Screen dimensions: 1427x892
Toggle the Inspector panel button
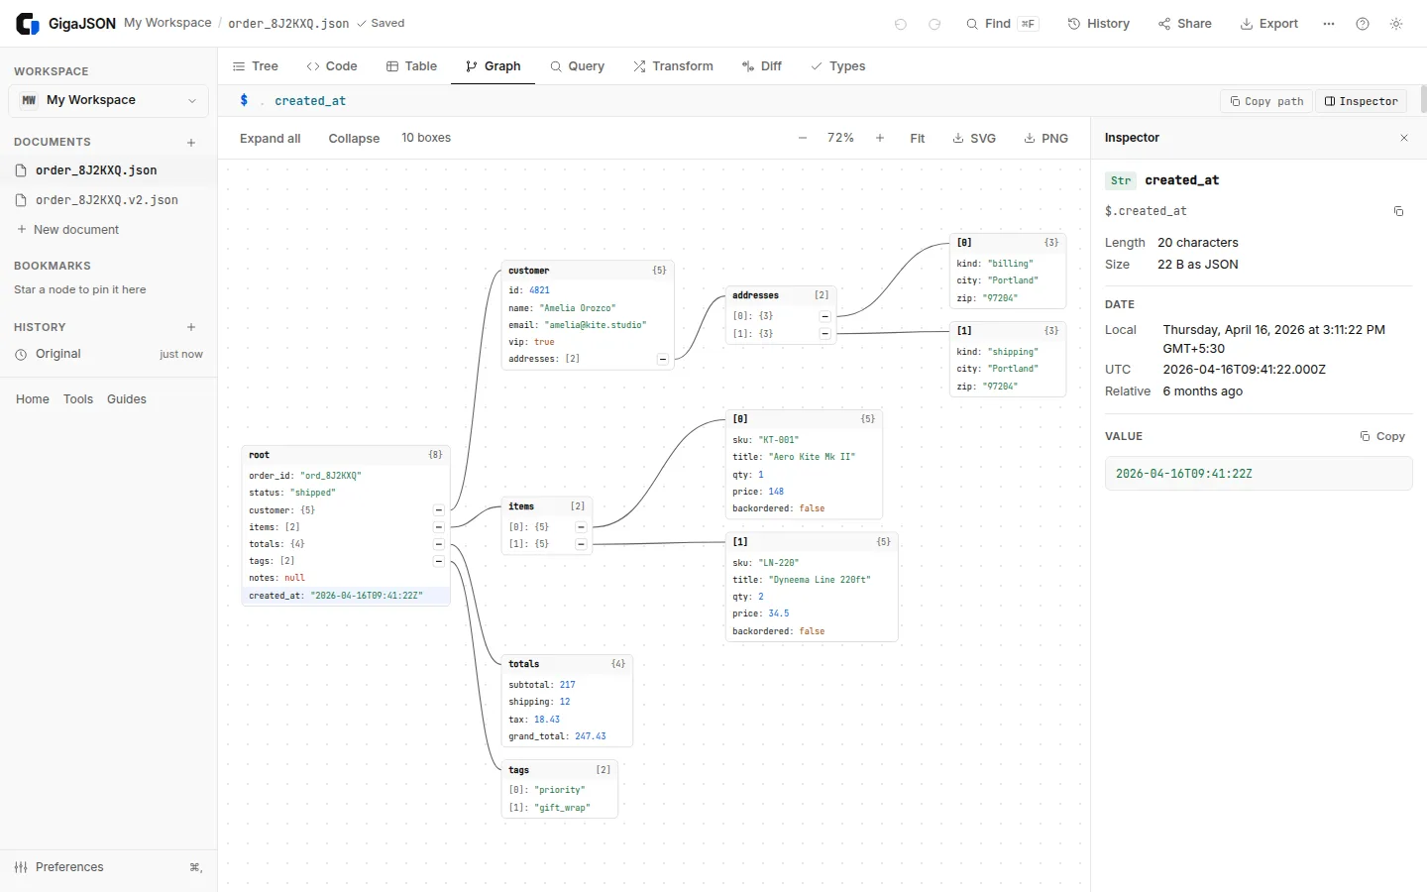click(1362, 101)
